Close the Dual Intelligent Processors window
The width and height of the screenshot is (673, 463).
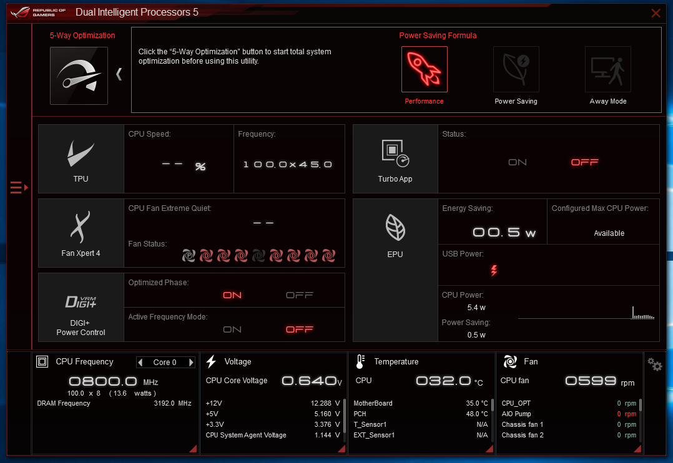coord(656,13)
